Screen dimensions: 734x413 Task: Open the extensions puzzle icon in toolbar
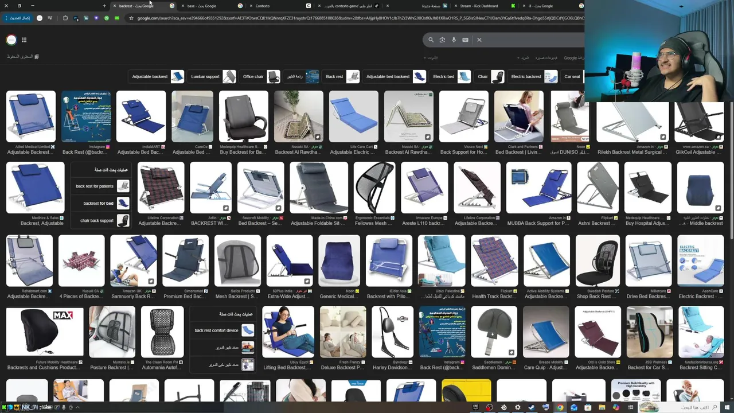point(65,18)
